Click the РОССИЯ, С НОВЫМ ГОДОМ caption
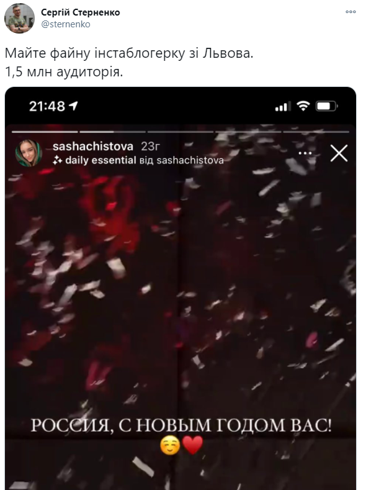 [x=181, y=425]
